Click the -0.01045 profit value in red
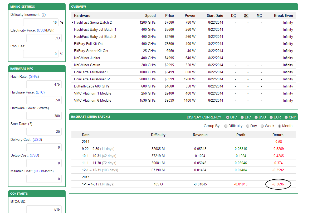 [241, 184]
